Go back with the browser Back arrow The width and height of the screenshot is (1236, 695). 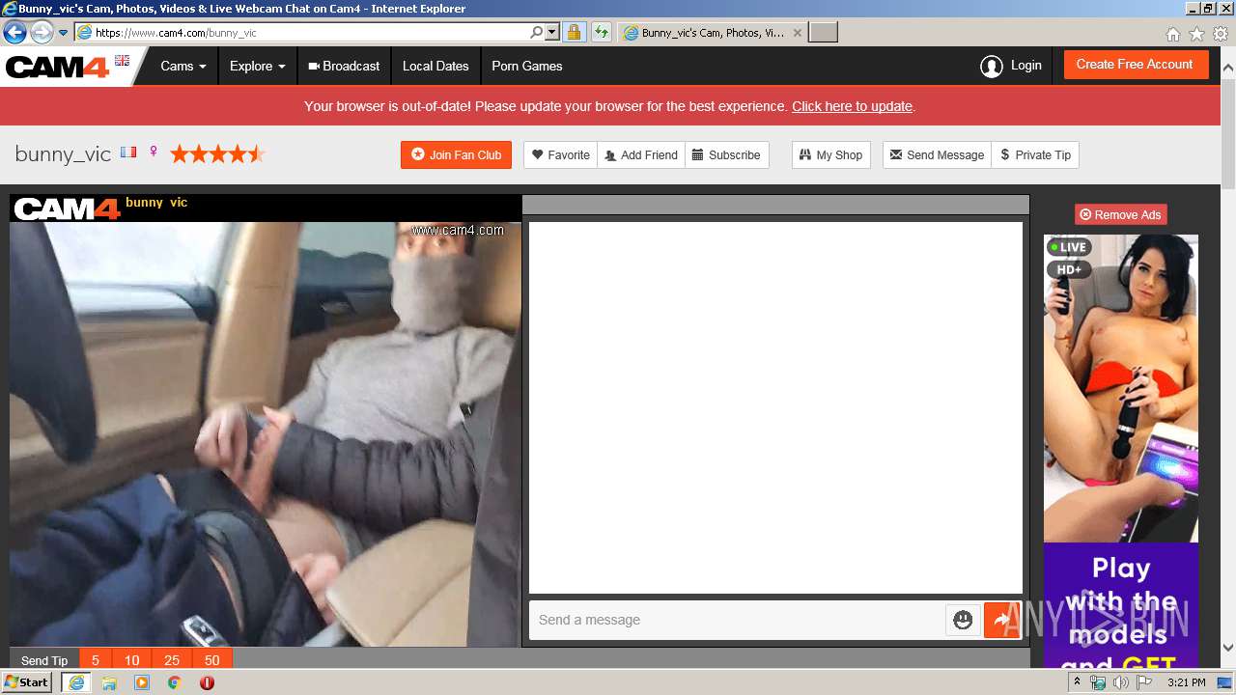[14, 33]
